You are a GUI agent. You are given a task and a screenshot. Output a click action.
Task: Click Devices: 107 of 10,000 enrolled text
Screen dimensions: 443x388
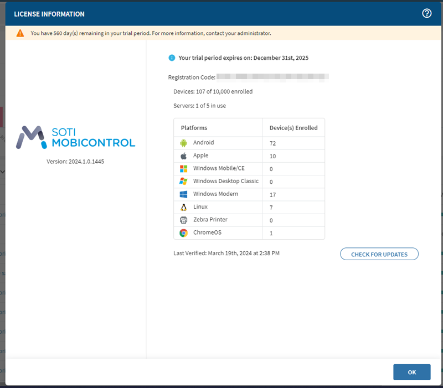(x=213, y=91)
